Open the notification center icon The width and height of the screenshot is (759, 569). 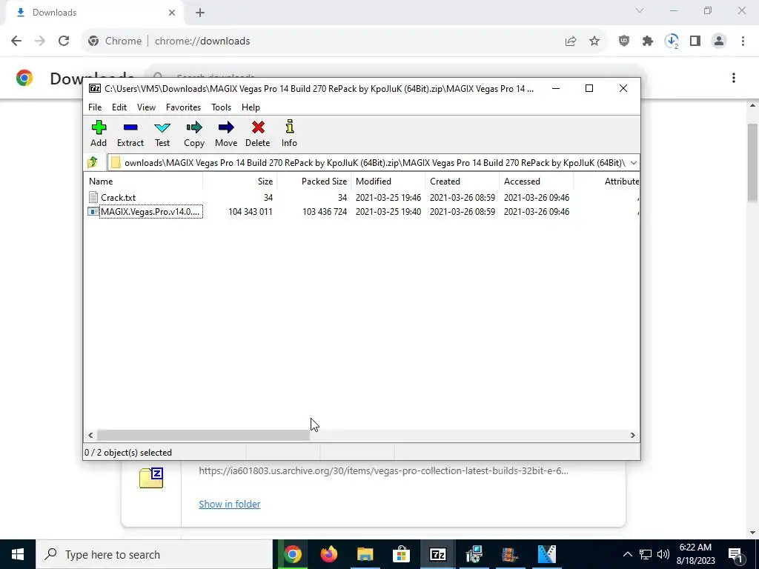[x=735, y=554]
